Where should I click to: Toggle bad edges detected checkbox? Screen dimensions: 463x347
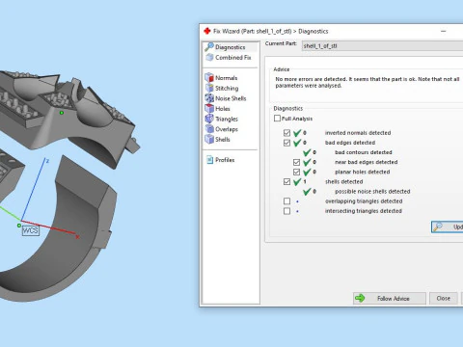[286, 143]
